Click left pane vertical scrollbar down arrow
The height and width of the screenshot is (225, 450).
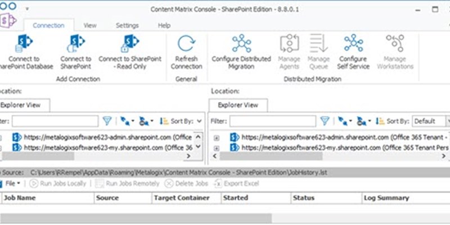tap(199, 147)
